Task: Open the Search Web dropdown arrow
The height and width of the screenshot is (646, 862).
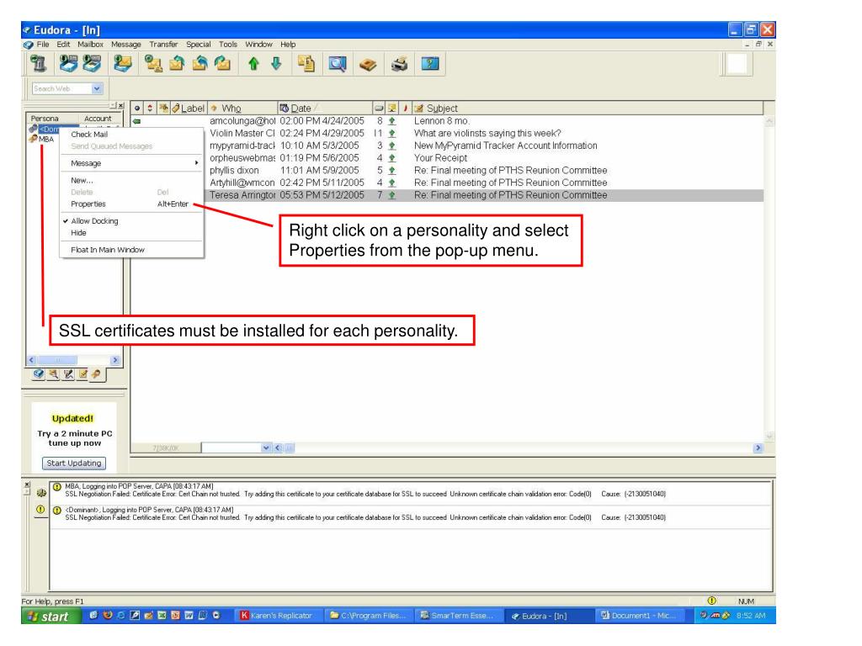Action: tap(98, 88)
